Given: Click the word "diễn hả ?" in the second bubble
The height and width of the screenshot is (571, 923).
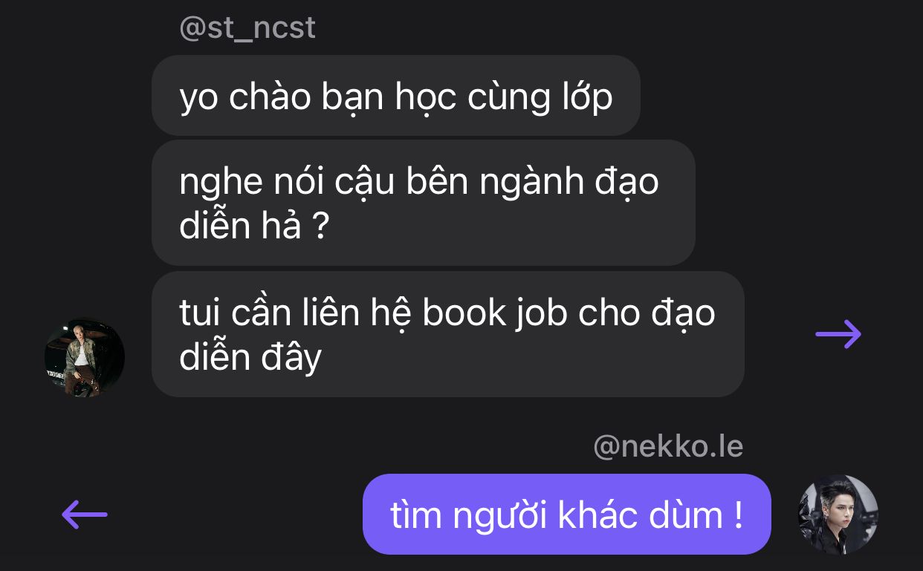Looking at the screenshot, I should (254, 226).
